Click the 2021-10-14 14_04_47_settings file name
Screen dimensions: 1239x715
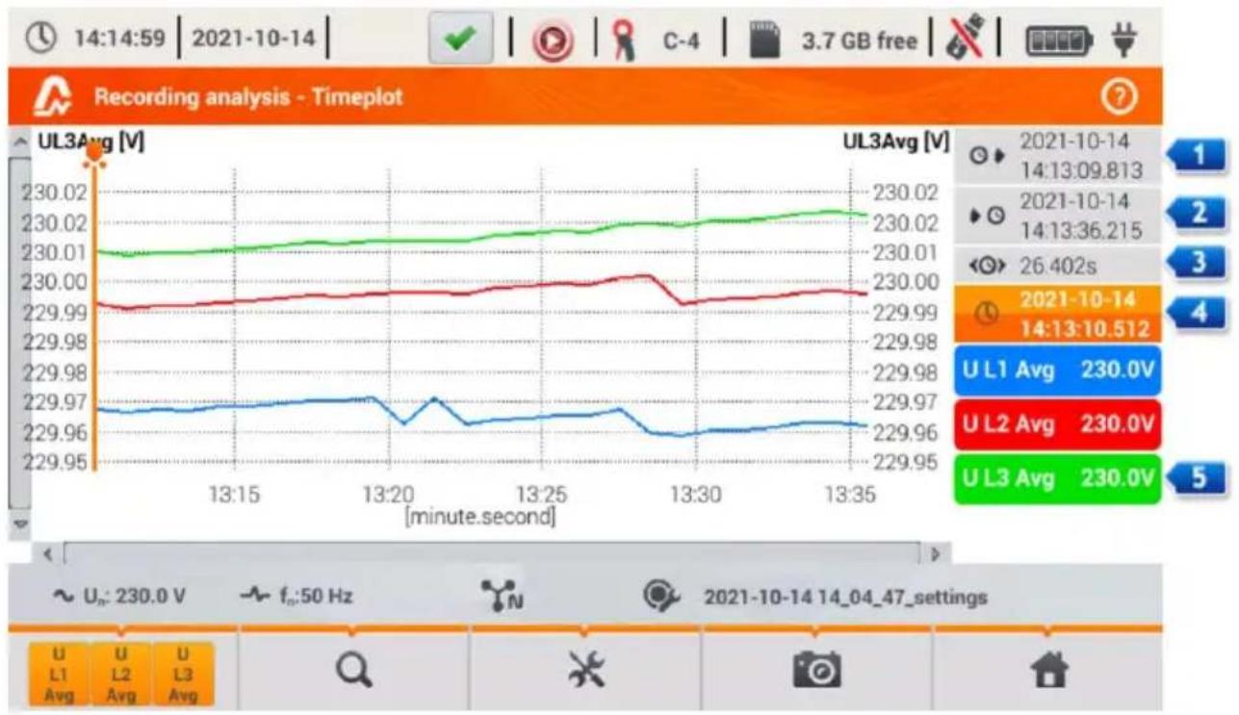845,598
